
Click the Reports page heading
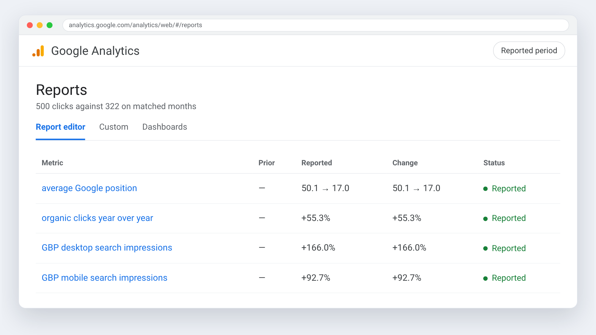[61, 90]
